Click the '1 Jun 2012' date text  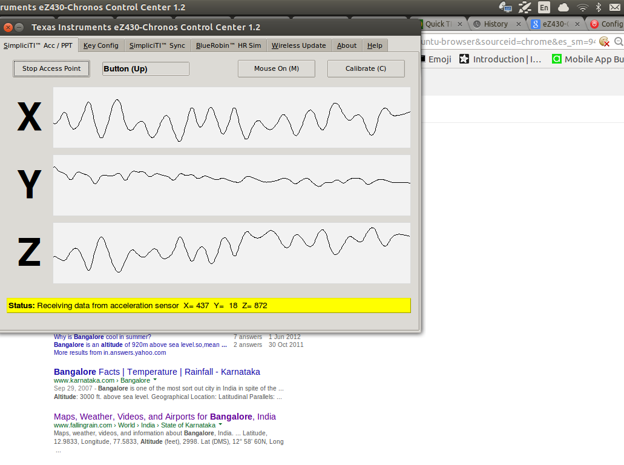[284, 337]
